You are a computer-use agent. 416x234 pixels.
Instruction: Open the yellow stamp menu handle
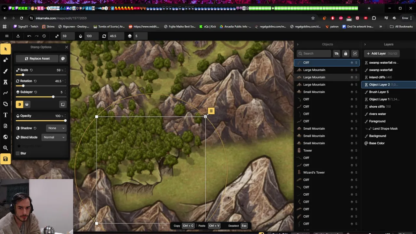coord(211,111)
